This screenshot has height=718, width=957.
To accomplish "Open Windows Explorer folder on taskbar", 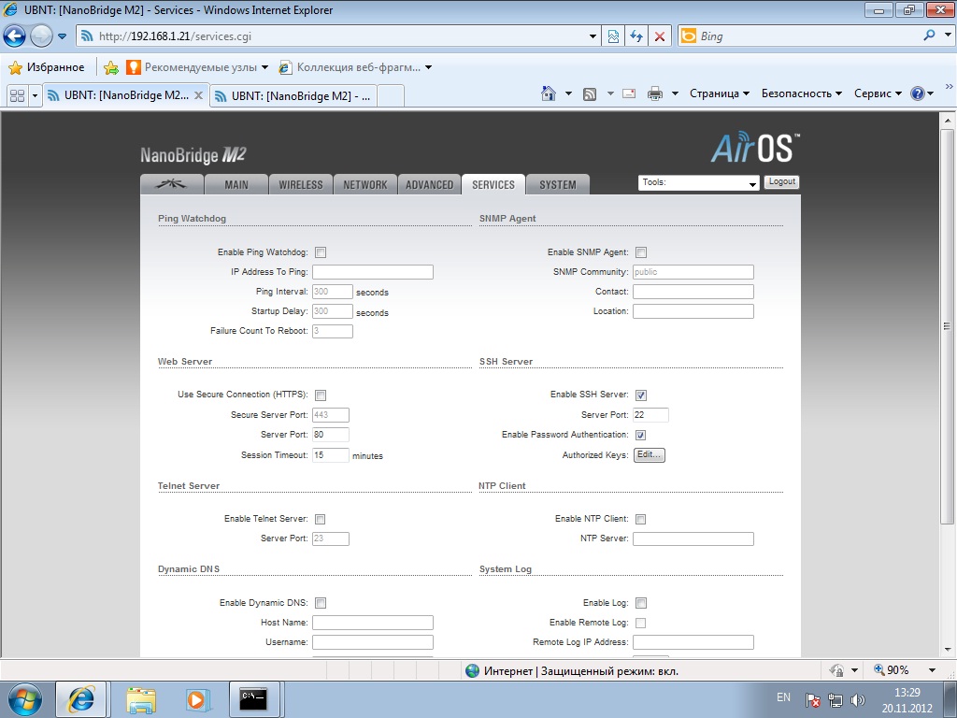I will [x=141, y=699].
